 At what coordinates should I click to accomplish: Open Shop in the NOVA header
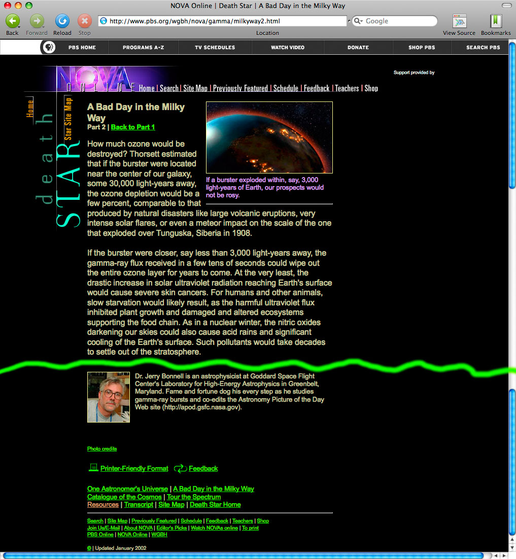point(371,88)
